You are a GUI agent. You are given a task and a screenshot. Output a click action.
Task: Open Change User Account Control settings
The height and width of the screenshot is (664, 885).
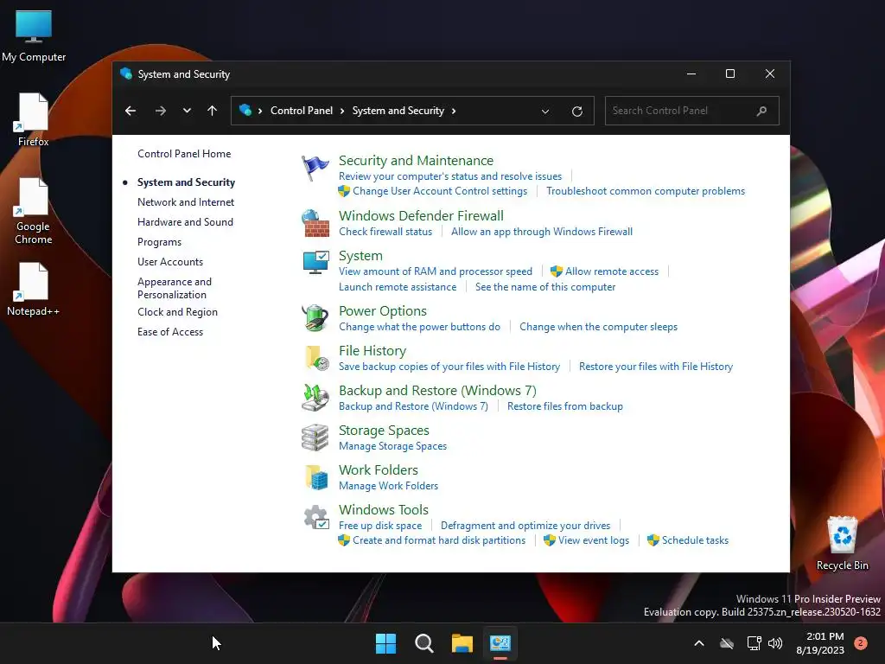click(440, 191)
